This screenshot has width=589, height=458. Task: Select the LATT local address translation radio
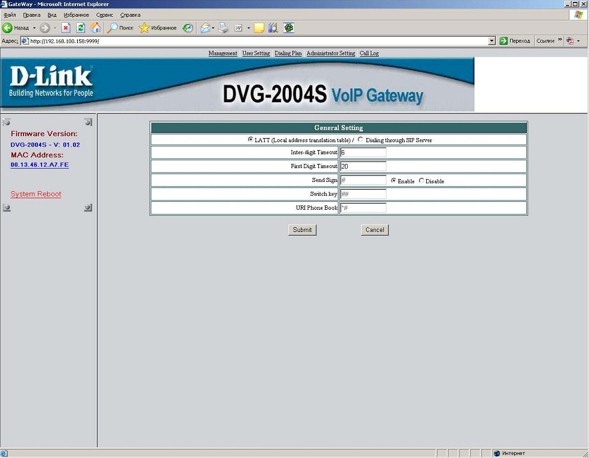coord(250,139)
